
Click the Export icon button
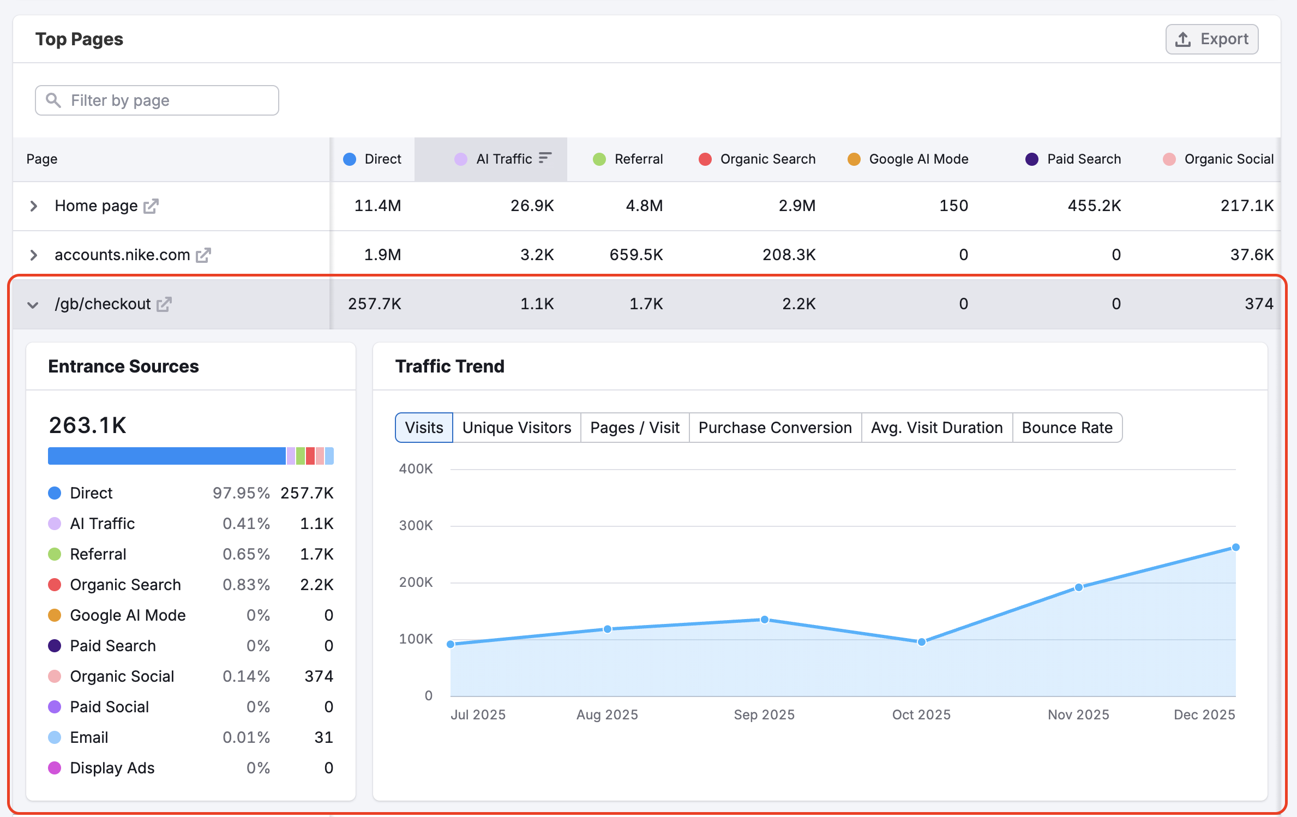point(1182,39)
